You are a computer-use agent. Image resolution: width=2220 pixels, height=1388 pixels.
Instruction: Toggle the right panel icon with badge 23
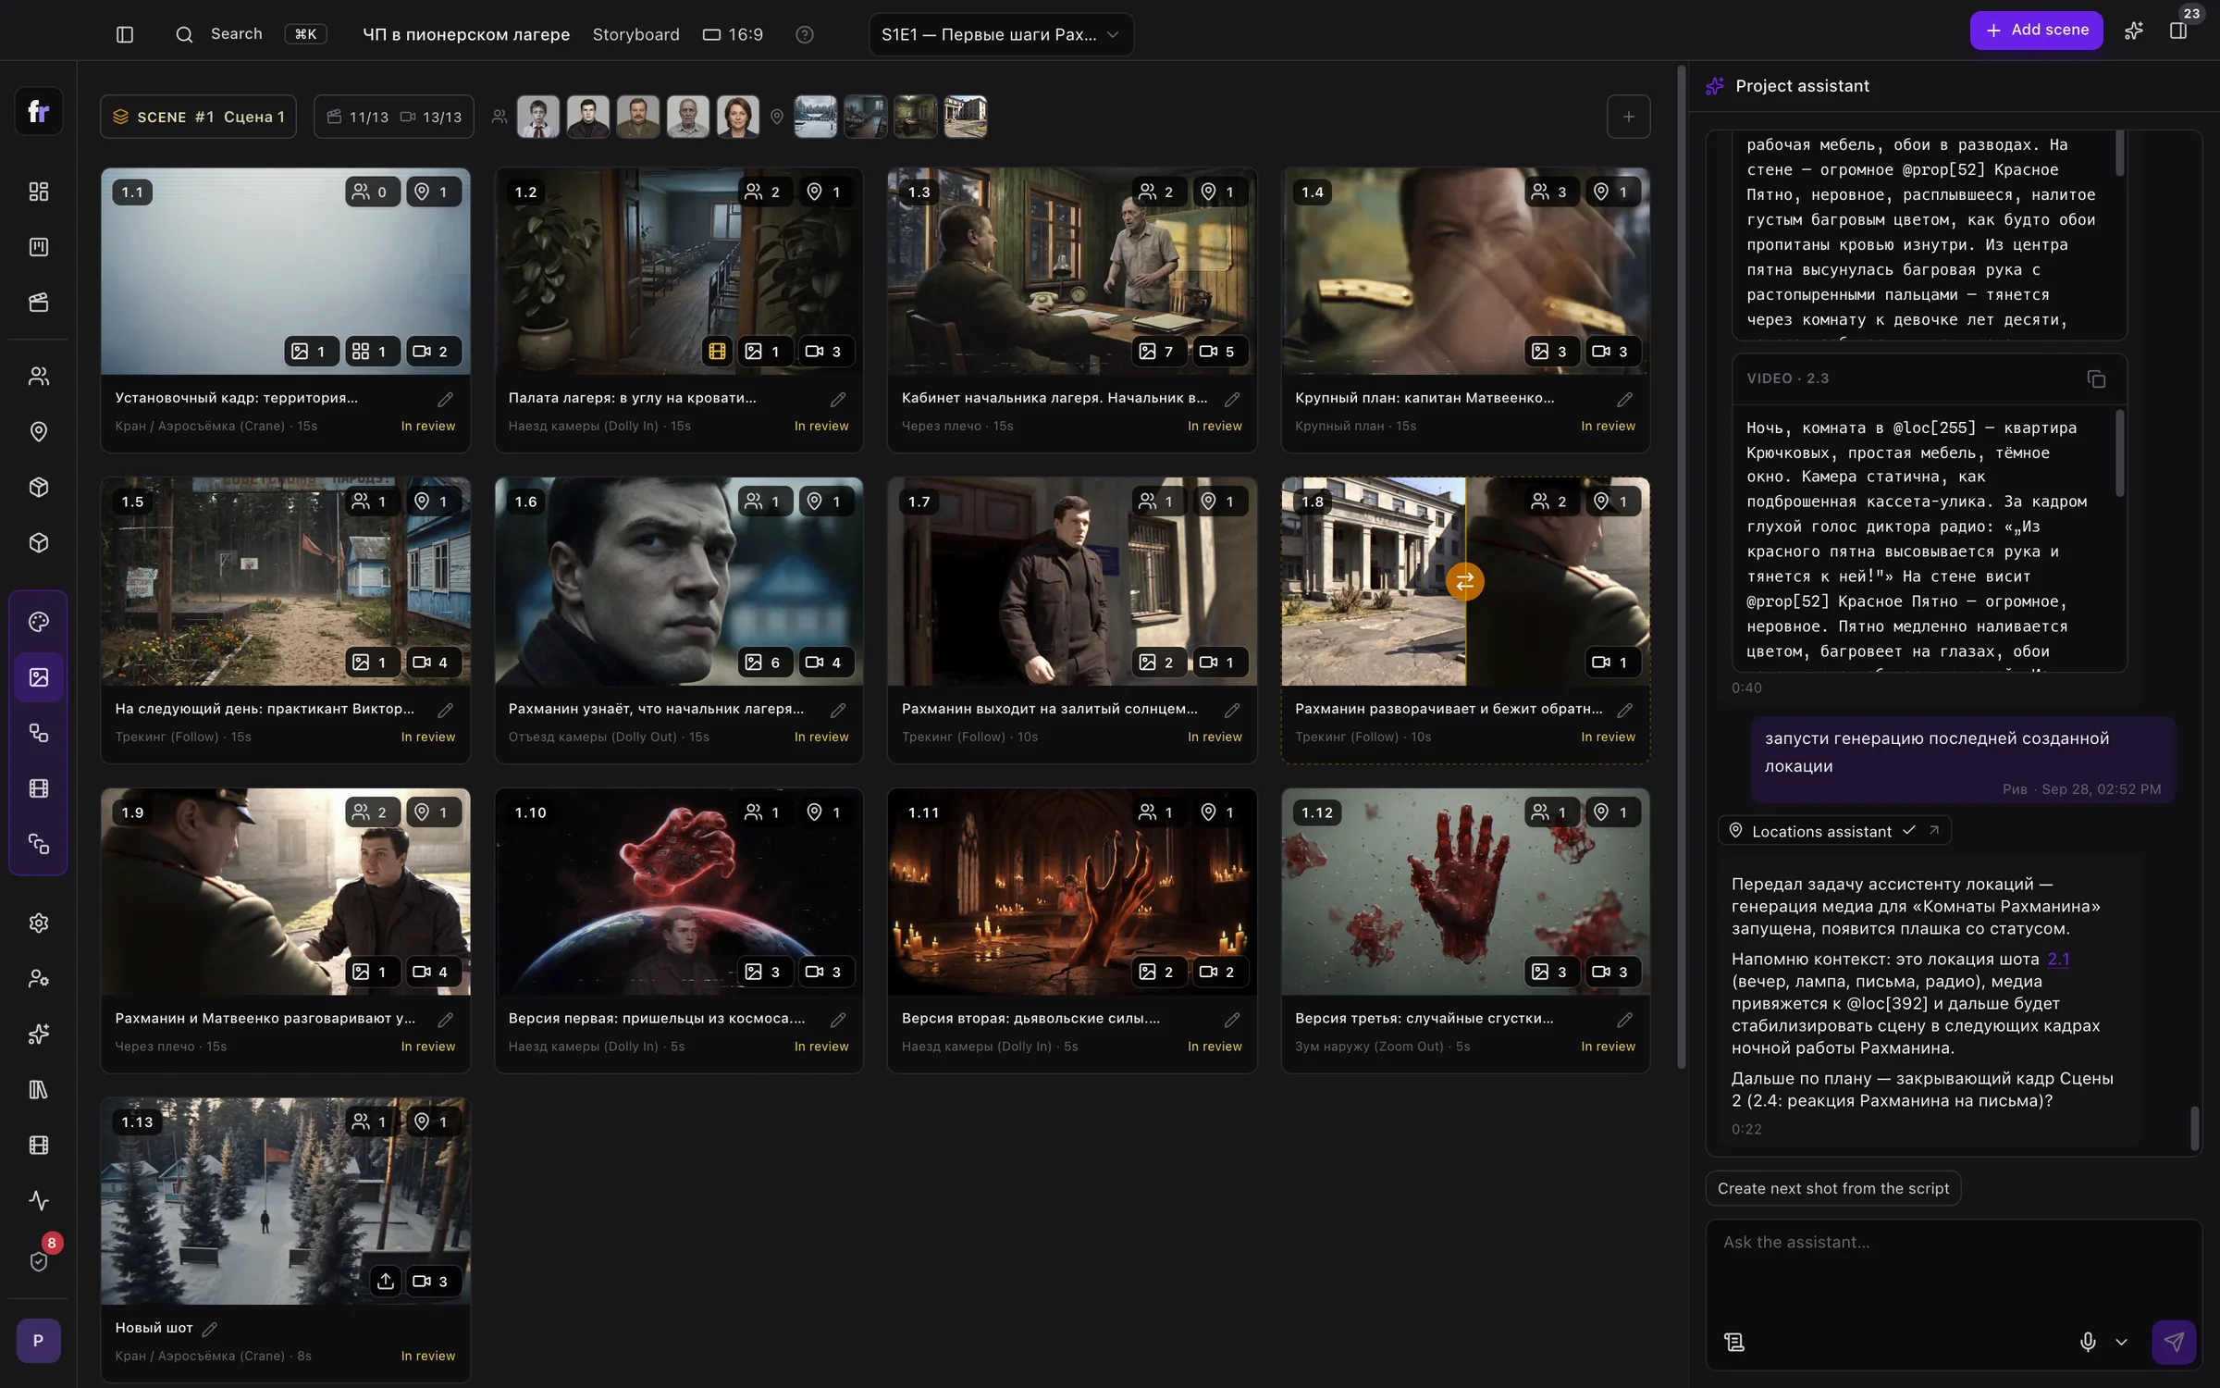(x=2178, y=31)
